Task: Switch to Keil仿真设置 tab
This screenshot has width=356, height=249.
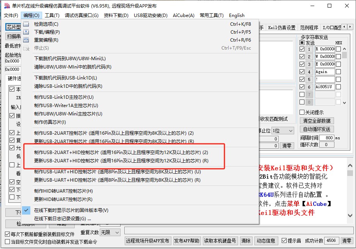Action: pyautogui.click(x=282, y=28)
